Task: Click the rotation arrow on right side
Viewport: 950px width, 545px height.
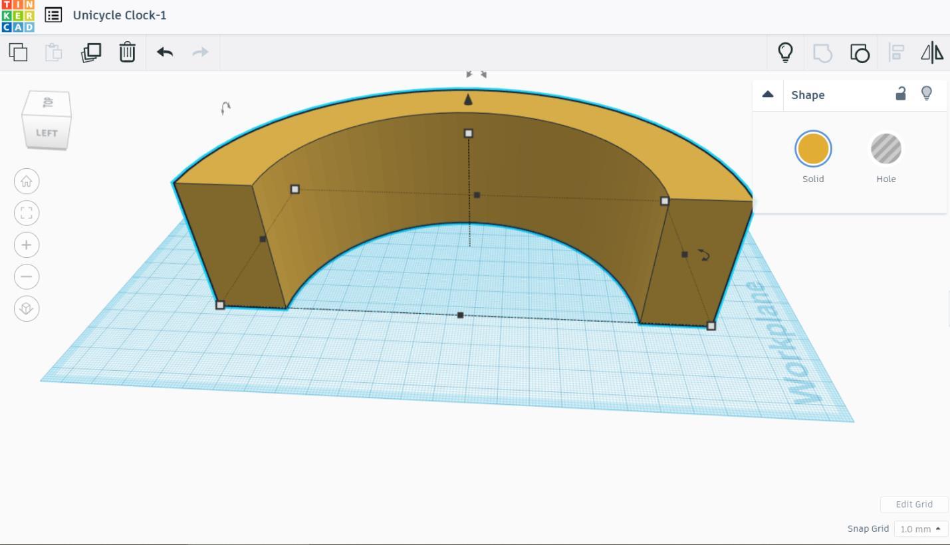Action: click(x=704, y=255)
